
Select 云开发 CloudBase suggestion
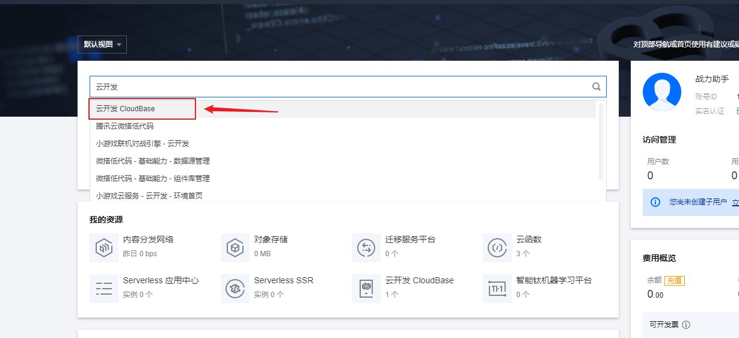(x=343, y=109)
